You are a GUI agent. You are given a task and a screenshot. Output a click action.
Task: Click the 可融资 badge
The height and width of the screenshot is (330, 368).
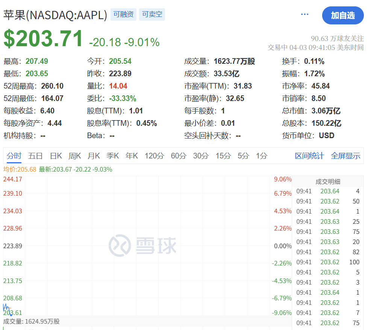(x=123, y=14)
